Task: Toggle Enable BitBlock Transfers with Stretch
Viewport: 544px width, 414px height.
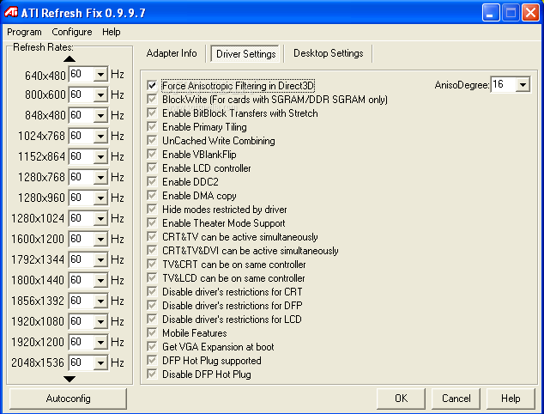Action: click(152, 113)
